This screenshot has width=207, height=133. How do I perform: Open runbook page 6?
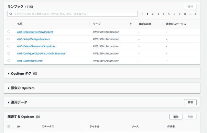point(174,14)
